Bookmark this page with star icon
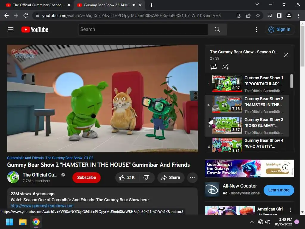 coord(258,16)
